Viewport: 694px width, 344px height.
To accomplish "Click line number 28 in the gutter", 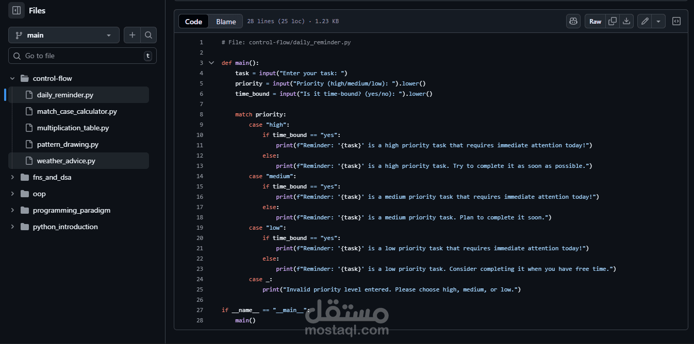I will click(200, 320).
